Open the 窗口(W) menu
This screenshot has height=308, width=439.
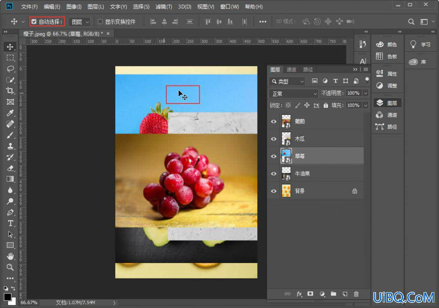tap(230, 6)
